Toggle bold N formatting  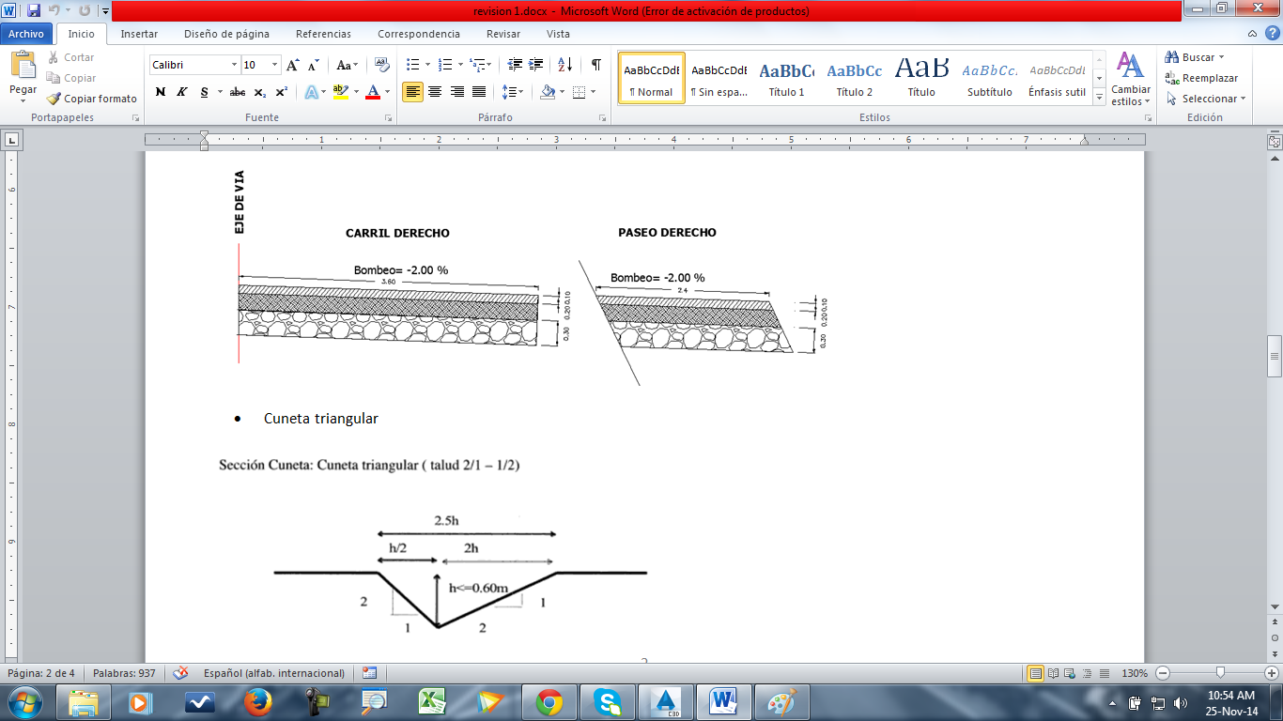tap(161, 92)
